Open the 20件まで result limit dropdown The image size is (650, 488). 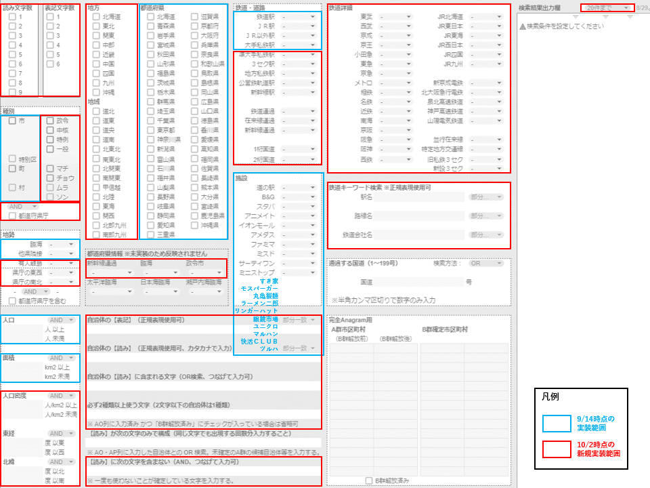point(607,8)
